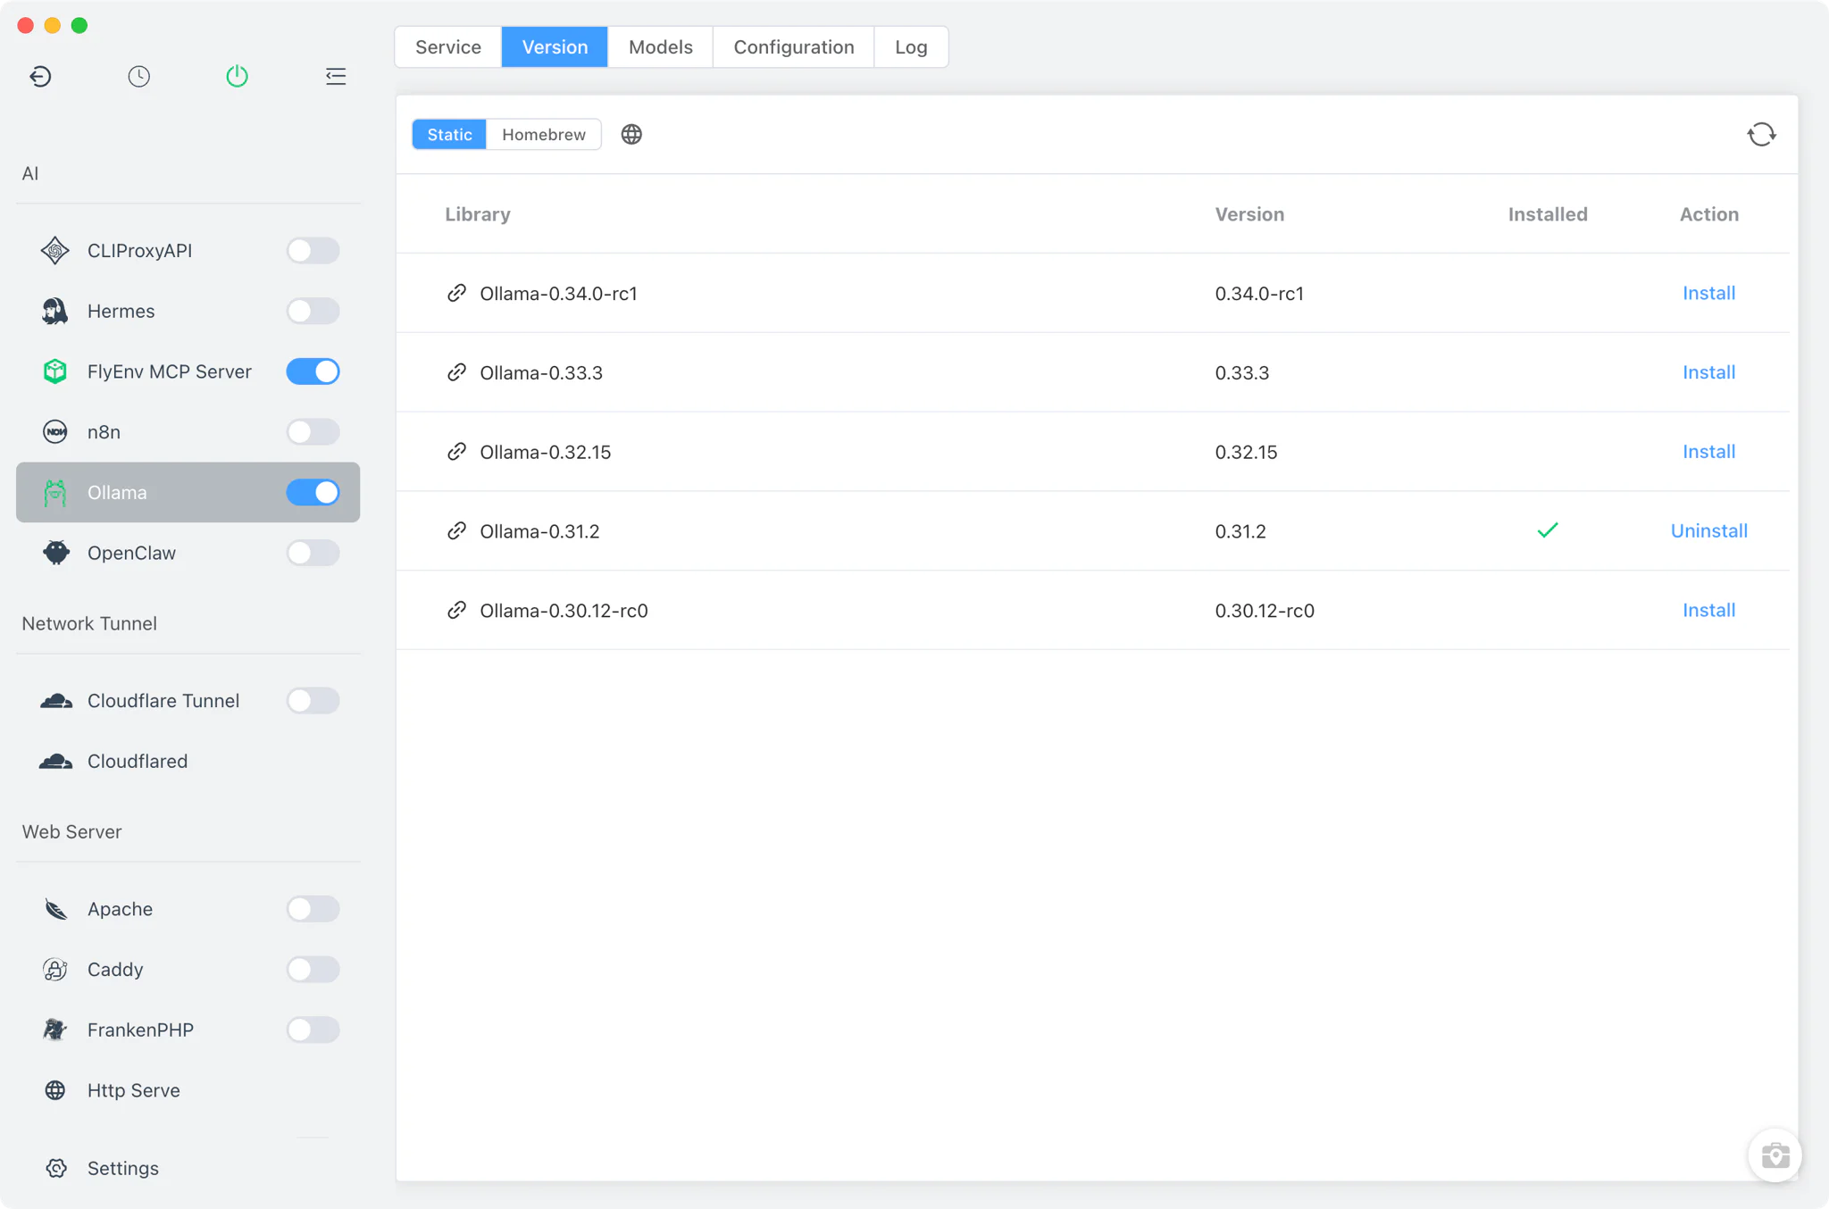The width and height of the screenshot is (1829, 1209).
Task: Click the Ollama llama icon
Action: (x=55, y=493)
